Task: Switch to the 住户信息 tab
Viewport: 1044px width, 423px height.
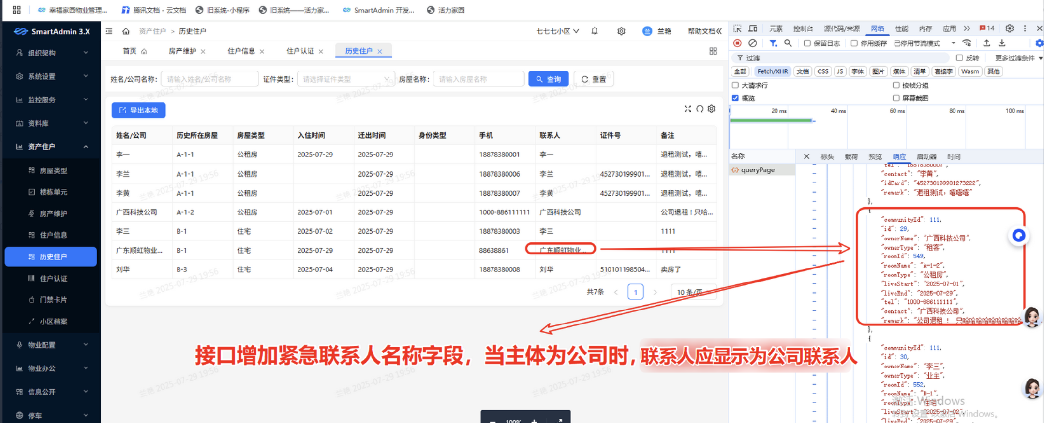Action: (241, 51)
